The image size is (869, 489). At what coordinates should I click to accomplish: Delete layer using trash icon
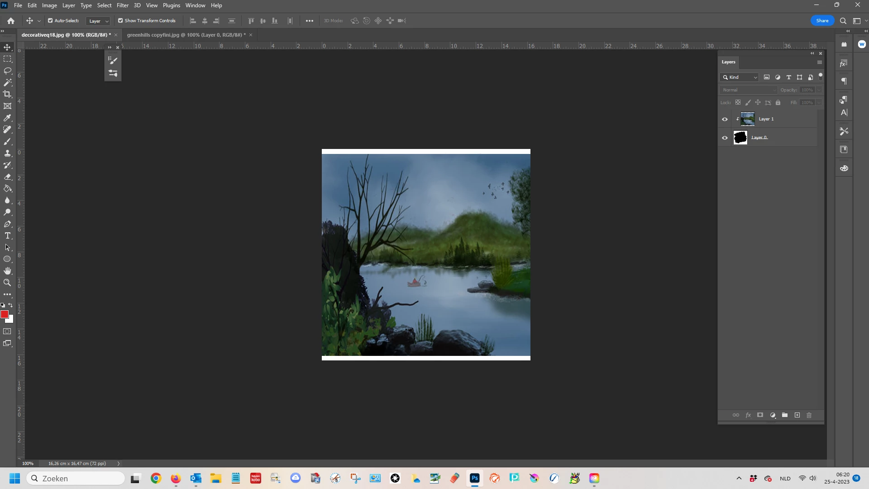pos(809,415)
